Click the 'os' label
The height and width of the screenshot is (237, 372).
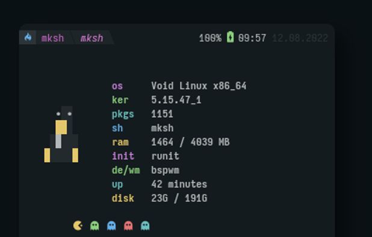coord(117,86)
